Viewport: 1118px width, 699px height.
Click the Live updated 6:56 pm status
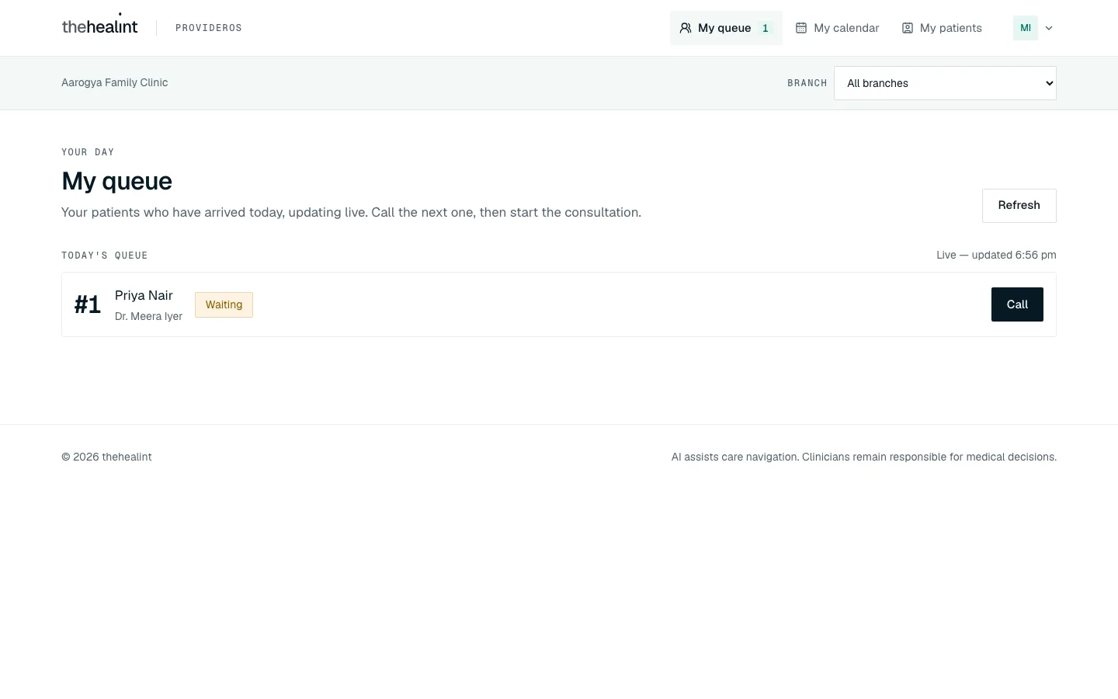(996, 255)
